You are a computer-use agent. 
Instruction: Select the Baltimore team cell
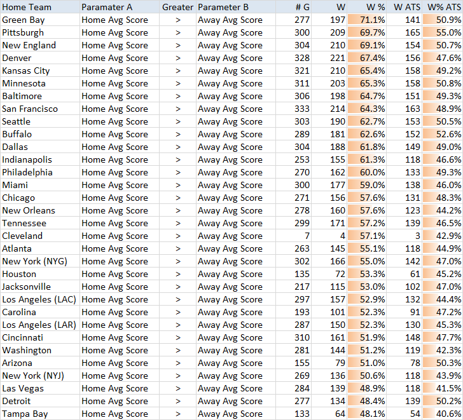pos(40,96)
